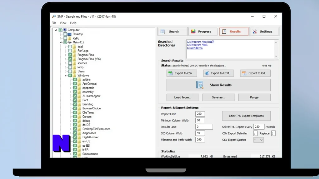
Task: Collapse the Windows folder node
Action: point(66,76)
